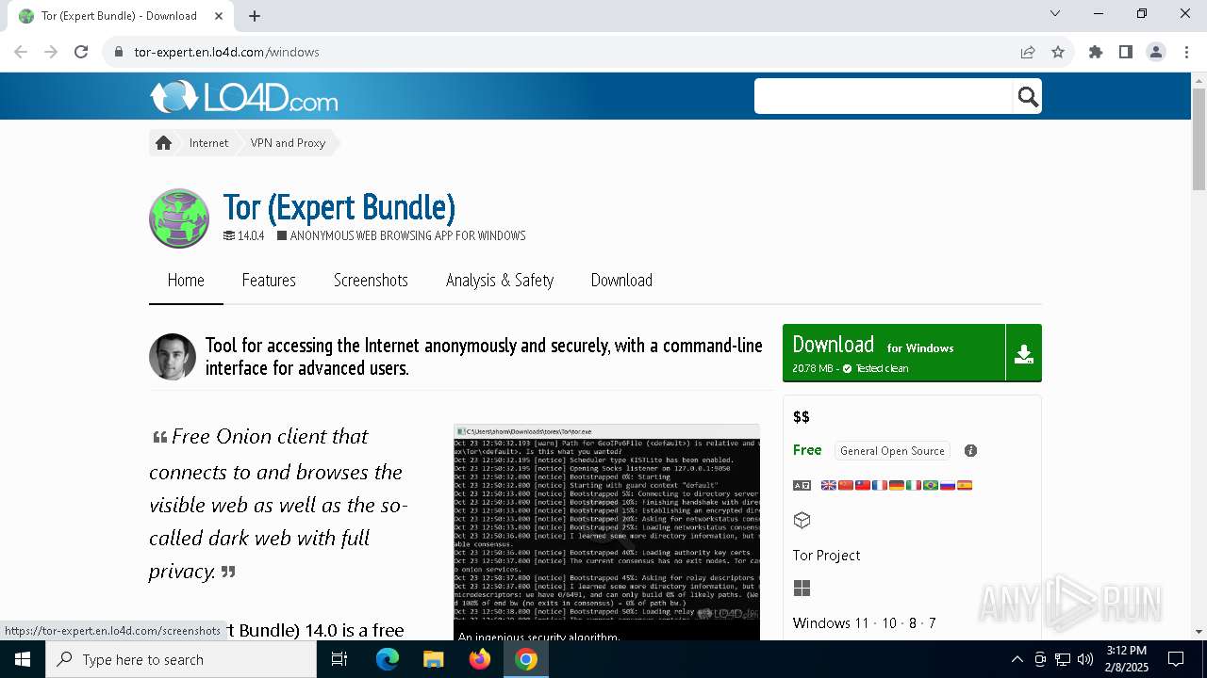
Task: Launch Firefox from taskbar
Action: click(480, 659)
